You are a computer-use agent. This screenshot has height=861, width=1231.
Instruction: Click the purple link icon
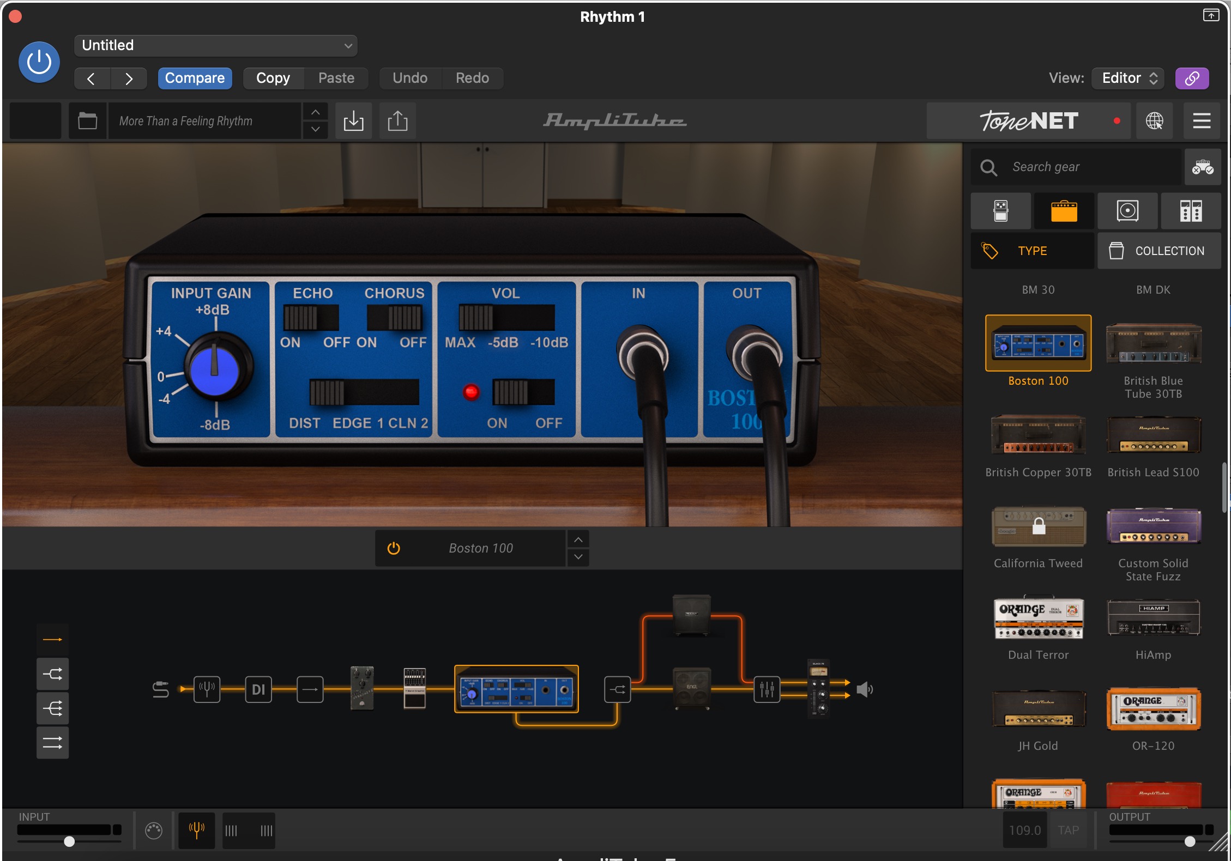[x=1192, y=78]
